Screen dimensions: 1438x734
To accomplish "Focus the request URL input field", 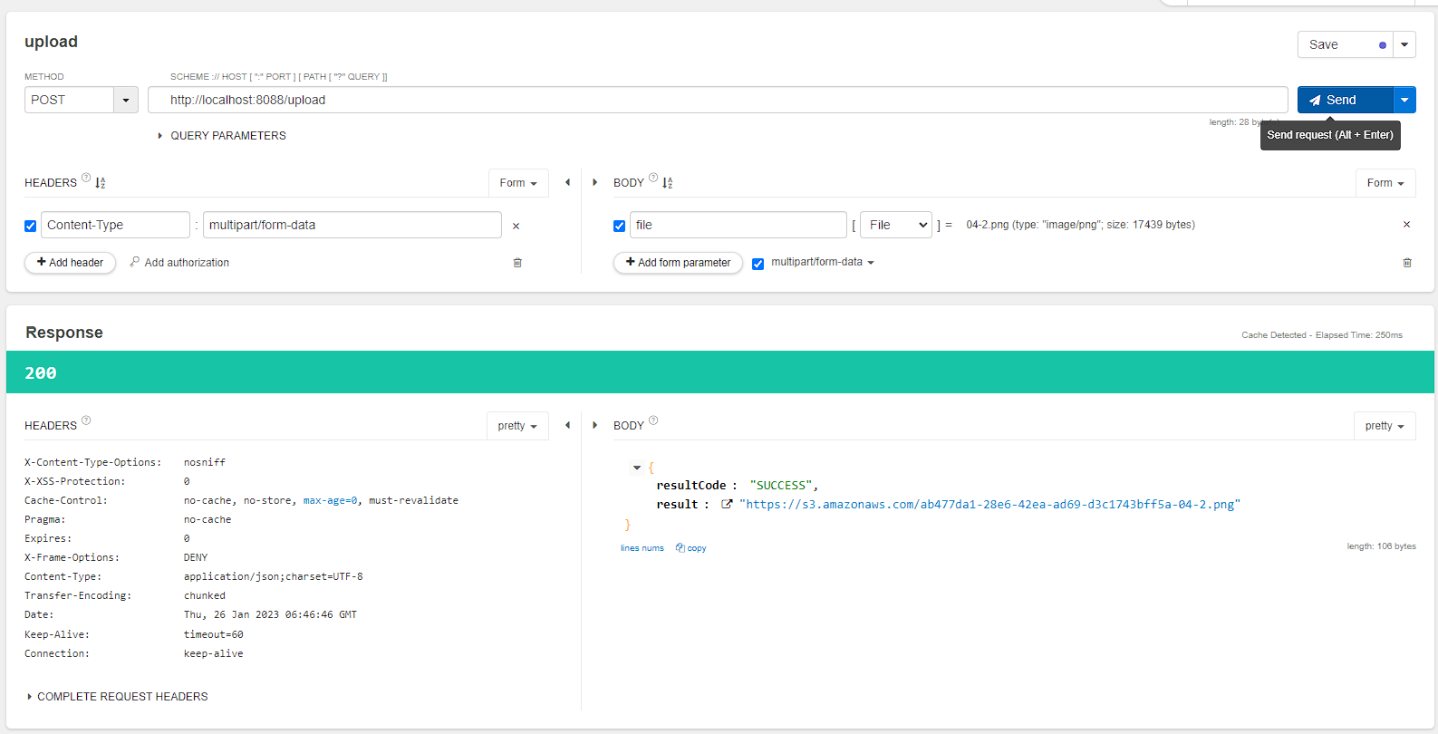I will pyautogui.click(x=718, y=100).
